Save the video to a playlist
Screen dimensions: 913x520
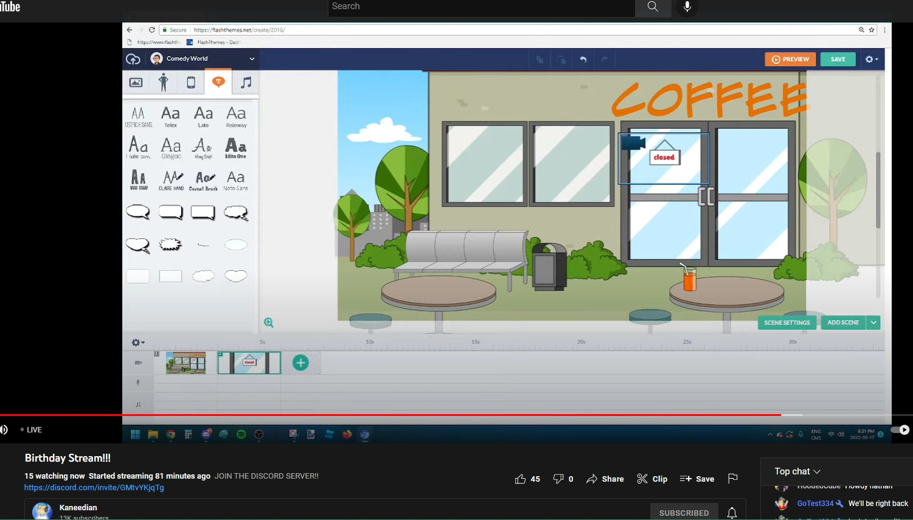coord(697,479)
